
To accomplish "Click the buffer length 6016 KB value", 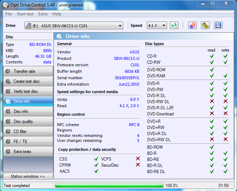I will coord(132,71).
